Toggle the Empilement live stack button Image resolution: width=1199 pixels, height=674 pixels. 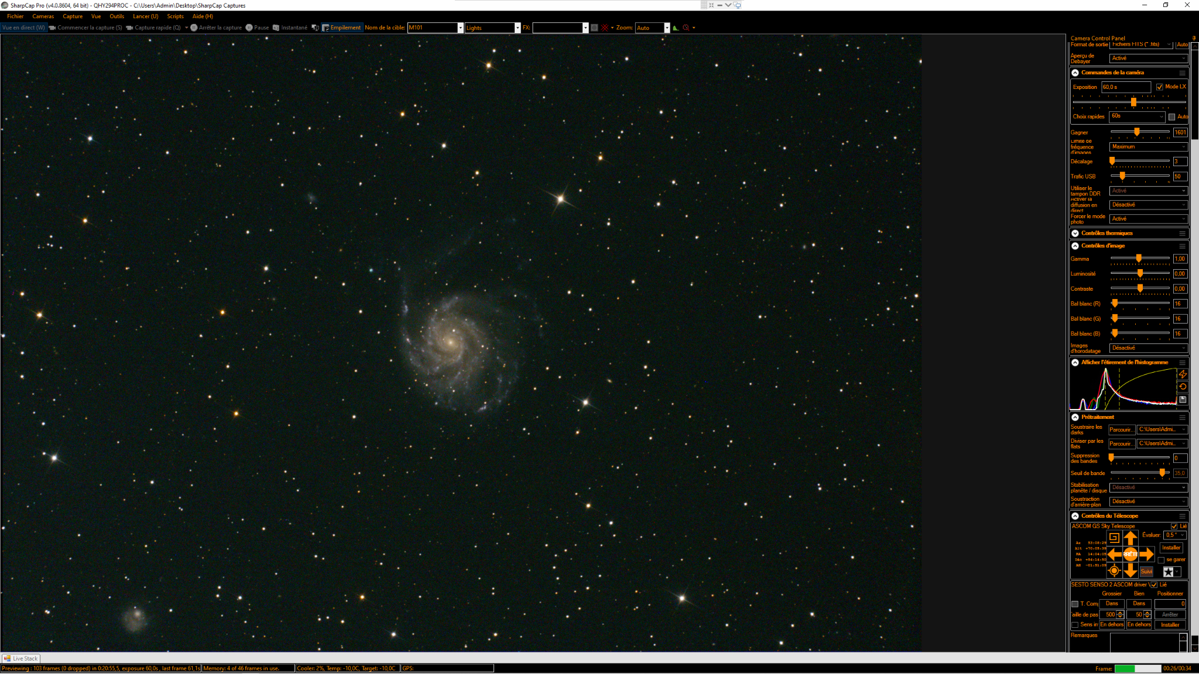pos(342,27)
